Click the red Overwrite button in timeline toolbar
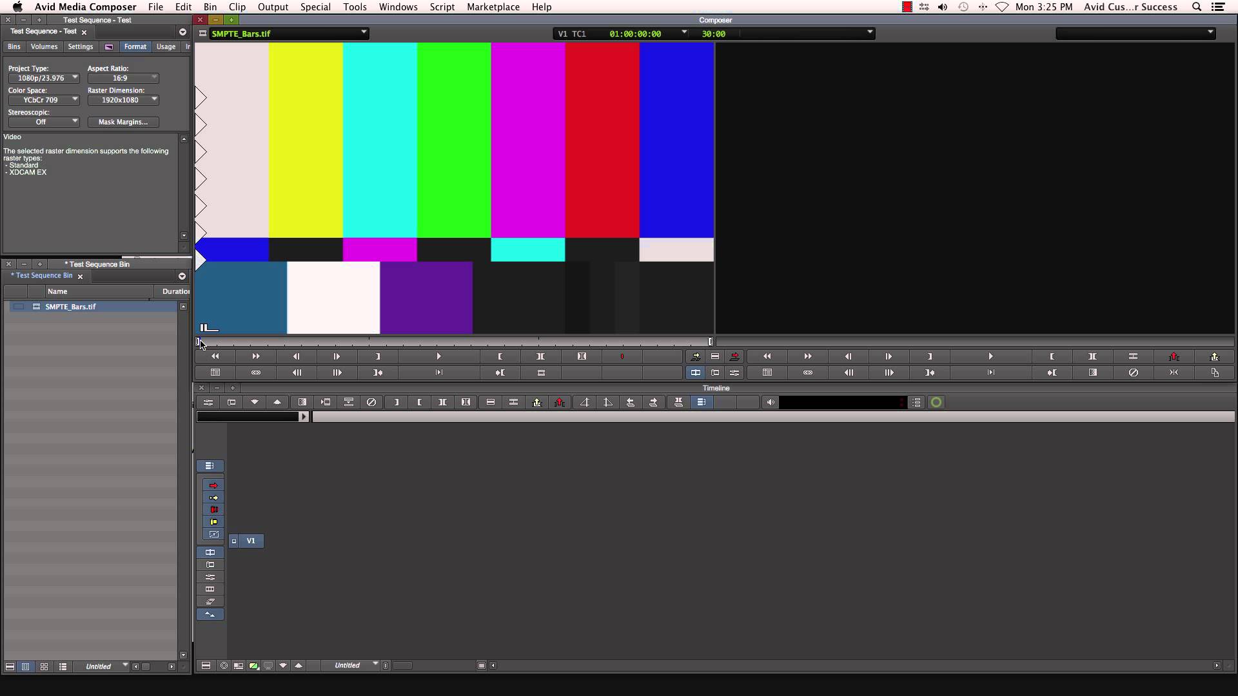This screenshot has height=696, width=1238. 559,402
